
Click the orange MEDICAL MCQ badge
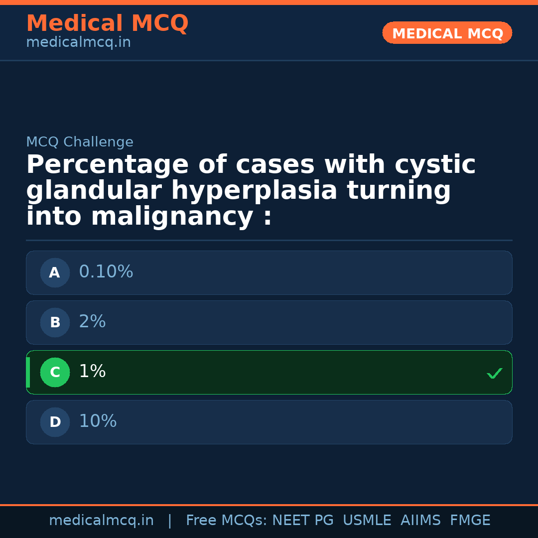tap(447, 33)
